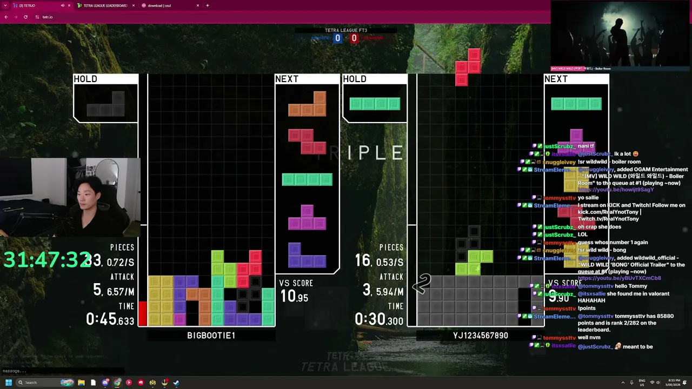Open the app left of Steam on taskbar
692x389 pixels.
[165, 383]
